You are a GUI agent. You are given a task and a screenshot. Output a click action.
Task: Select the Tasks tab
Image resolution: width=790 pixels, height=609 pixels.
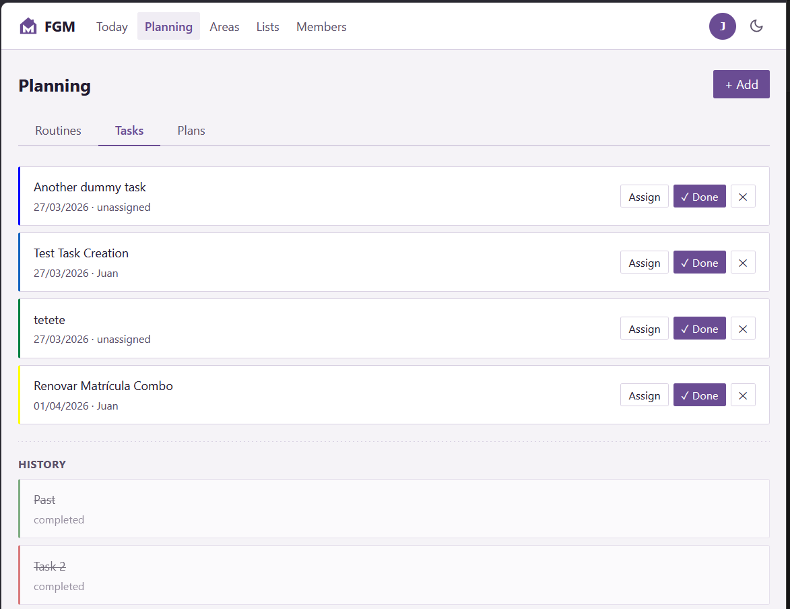pos(129,131)
